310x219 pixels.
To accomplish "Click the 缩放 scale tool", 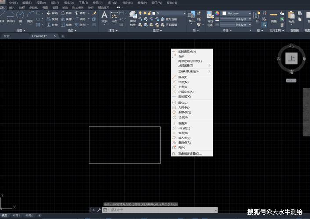I will pos(66,25).
